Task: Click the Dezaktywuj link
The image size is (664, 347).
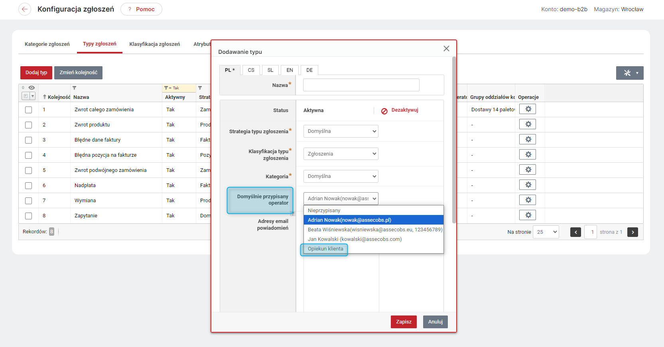Action: [405, 110]
